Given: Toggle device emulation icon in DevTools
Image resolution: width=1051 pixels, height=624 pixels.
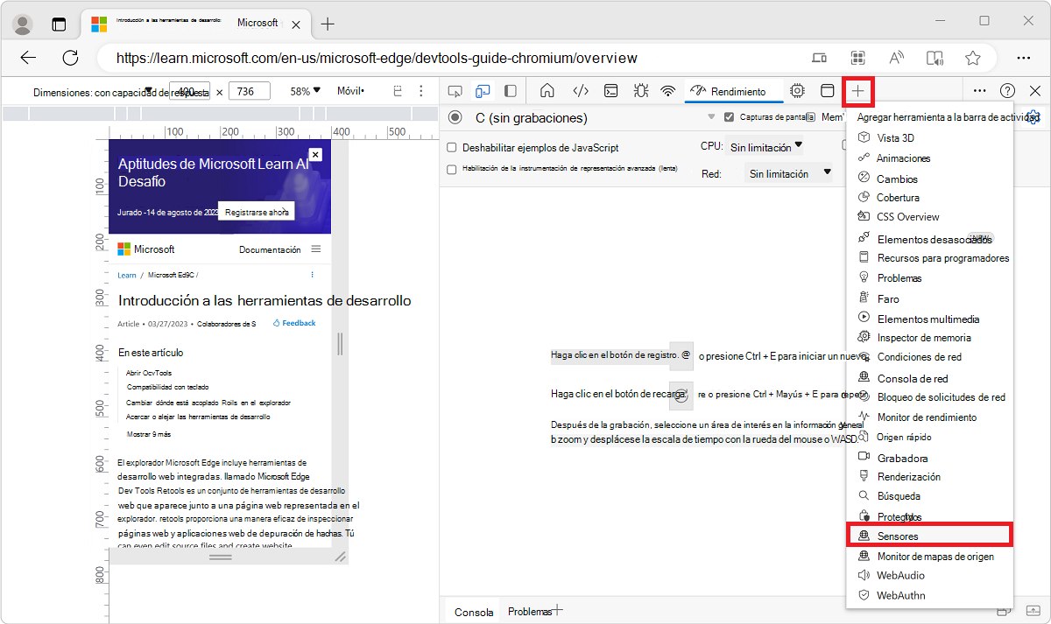Looking at the screenshot, I should click(x=483, y=91).
